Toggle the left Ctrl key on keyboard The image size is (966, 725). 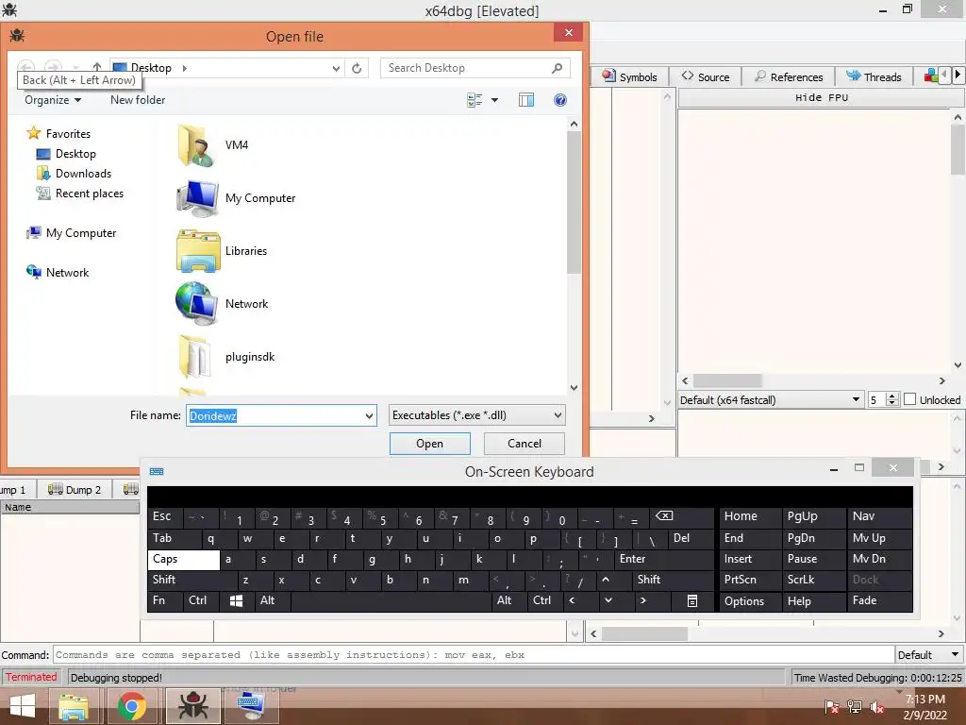(201, 601)
